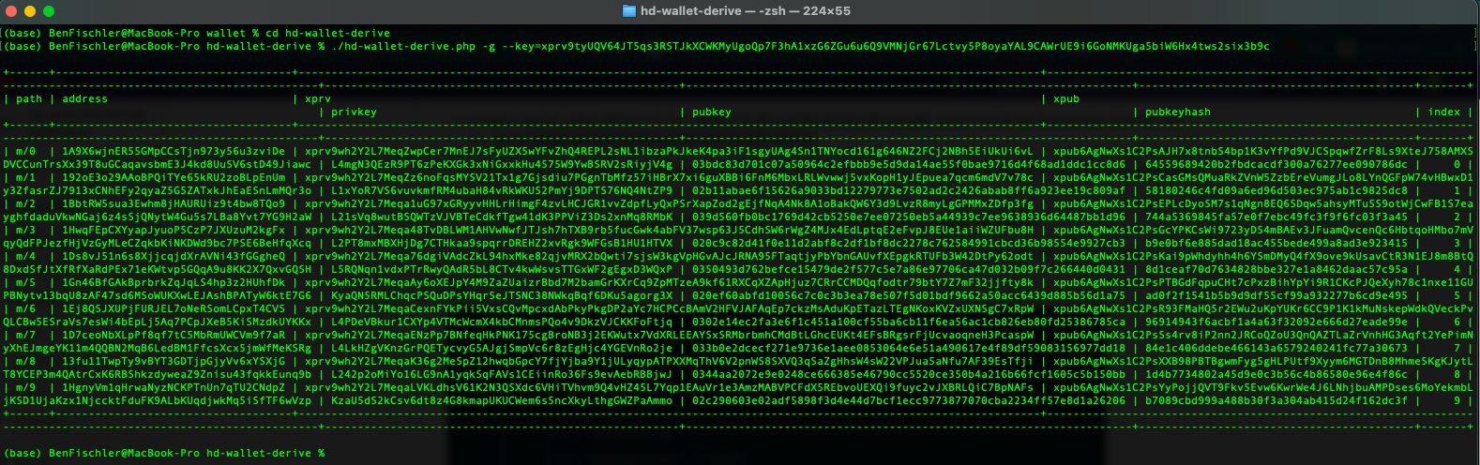The height and width of the screenshot is (465, 1480).
Task: Click the 'address' column header
Action: [x=84, y=98]
